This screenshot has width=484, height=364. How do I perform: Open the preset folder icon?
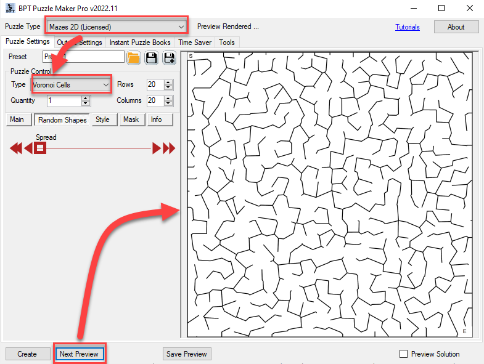point(133,58)
